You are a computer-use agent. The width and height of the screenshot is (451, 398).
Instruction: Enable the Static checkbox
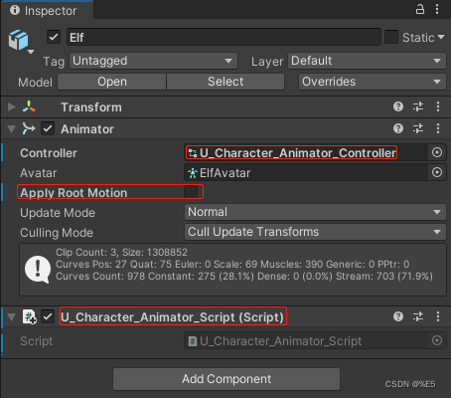pos(391,37)
